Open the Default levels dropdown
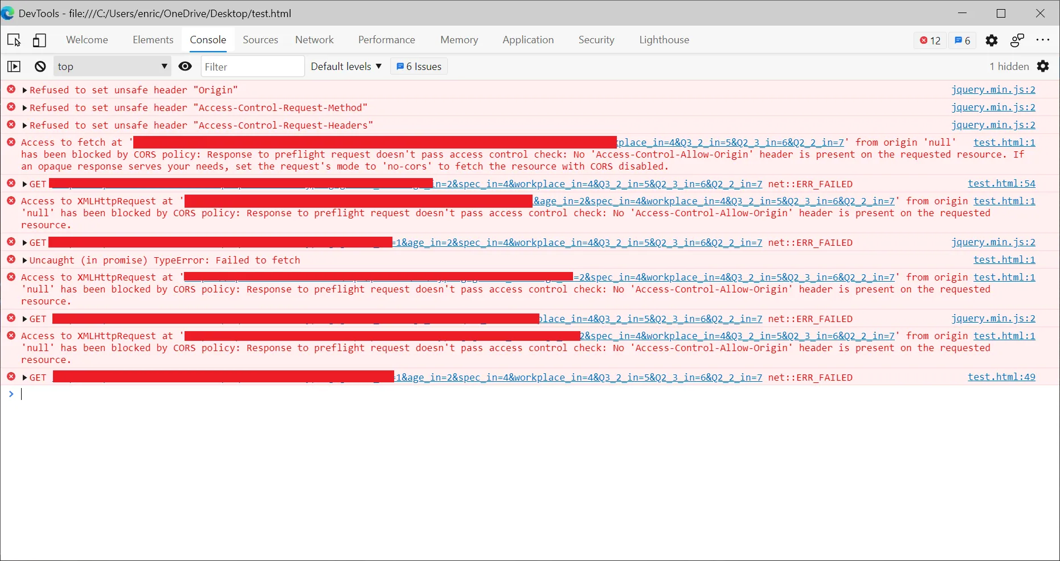The width and height of the screenshot is (1060, 561). point(346,67)
